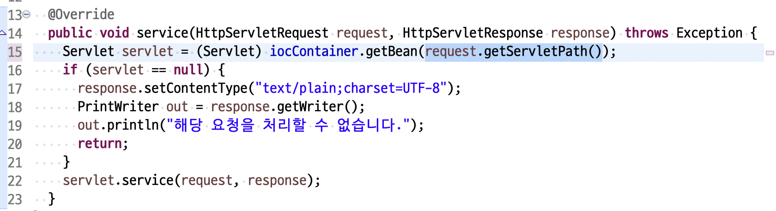The width and height of the screenshot is (776, 211).
Task: Click the PrintWriter type name
Action: point(118,106)
